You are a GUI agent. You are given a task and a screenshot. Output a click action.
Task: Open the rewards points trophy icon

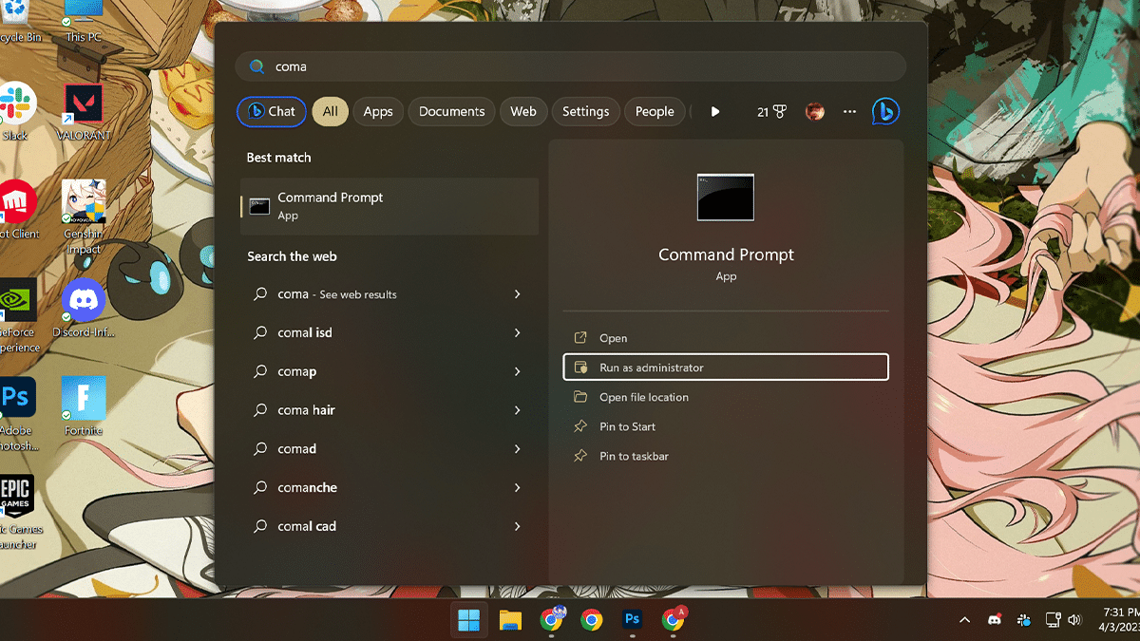(771, 111)
